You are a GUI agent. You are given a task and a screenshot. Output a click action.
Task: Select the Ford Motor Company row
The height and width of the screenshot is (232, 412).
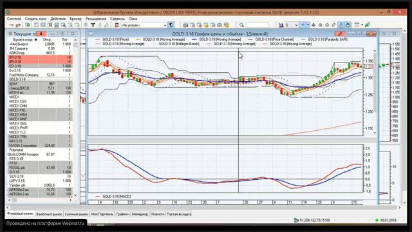pos(40,75)
